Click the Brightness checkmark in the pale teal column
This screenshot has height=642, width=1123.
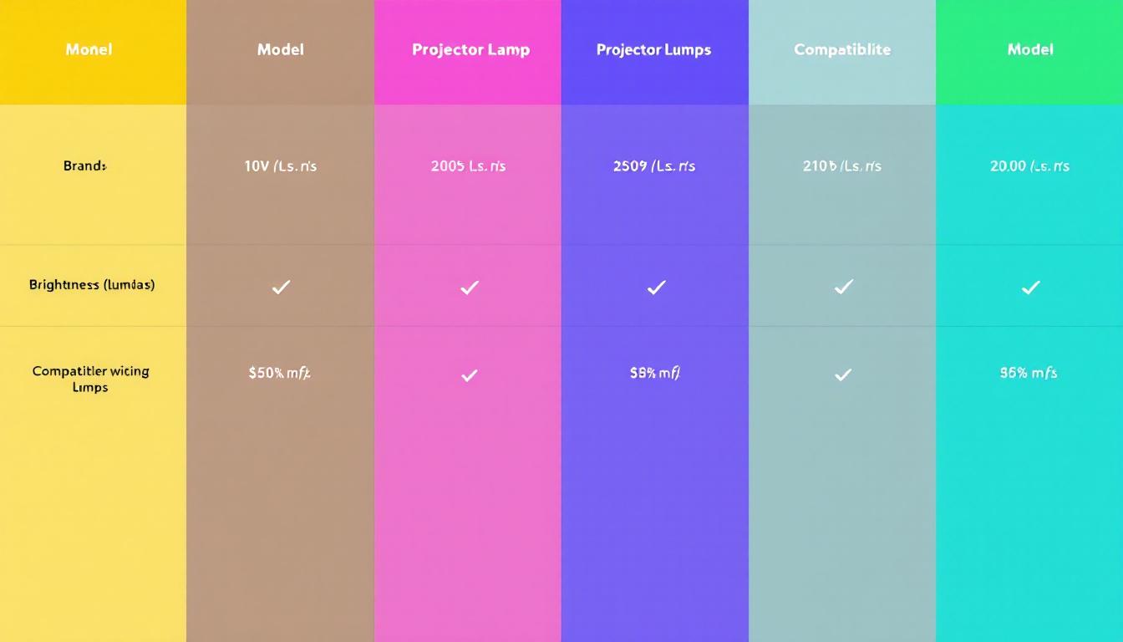tap(844, 288)
